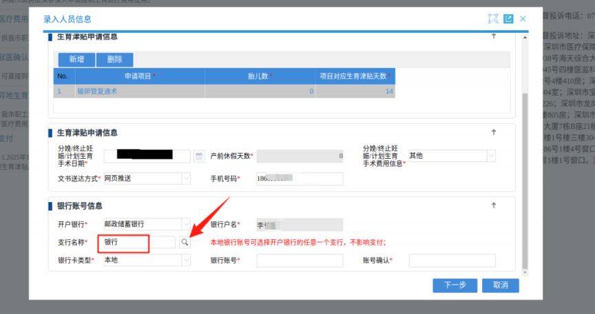This screenshot has height=314, width=595.
Task: Open the calendar picker for 手术日期
Action: pyautogui.click(x=198, y=156)
